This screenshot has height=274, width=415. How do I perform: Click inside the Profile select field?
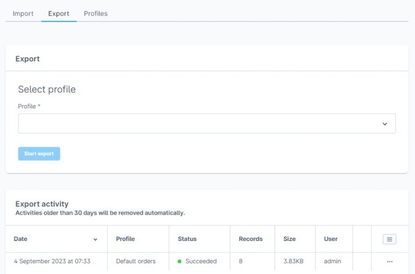click(x=207, y=124)
